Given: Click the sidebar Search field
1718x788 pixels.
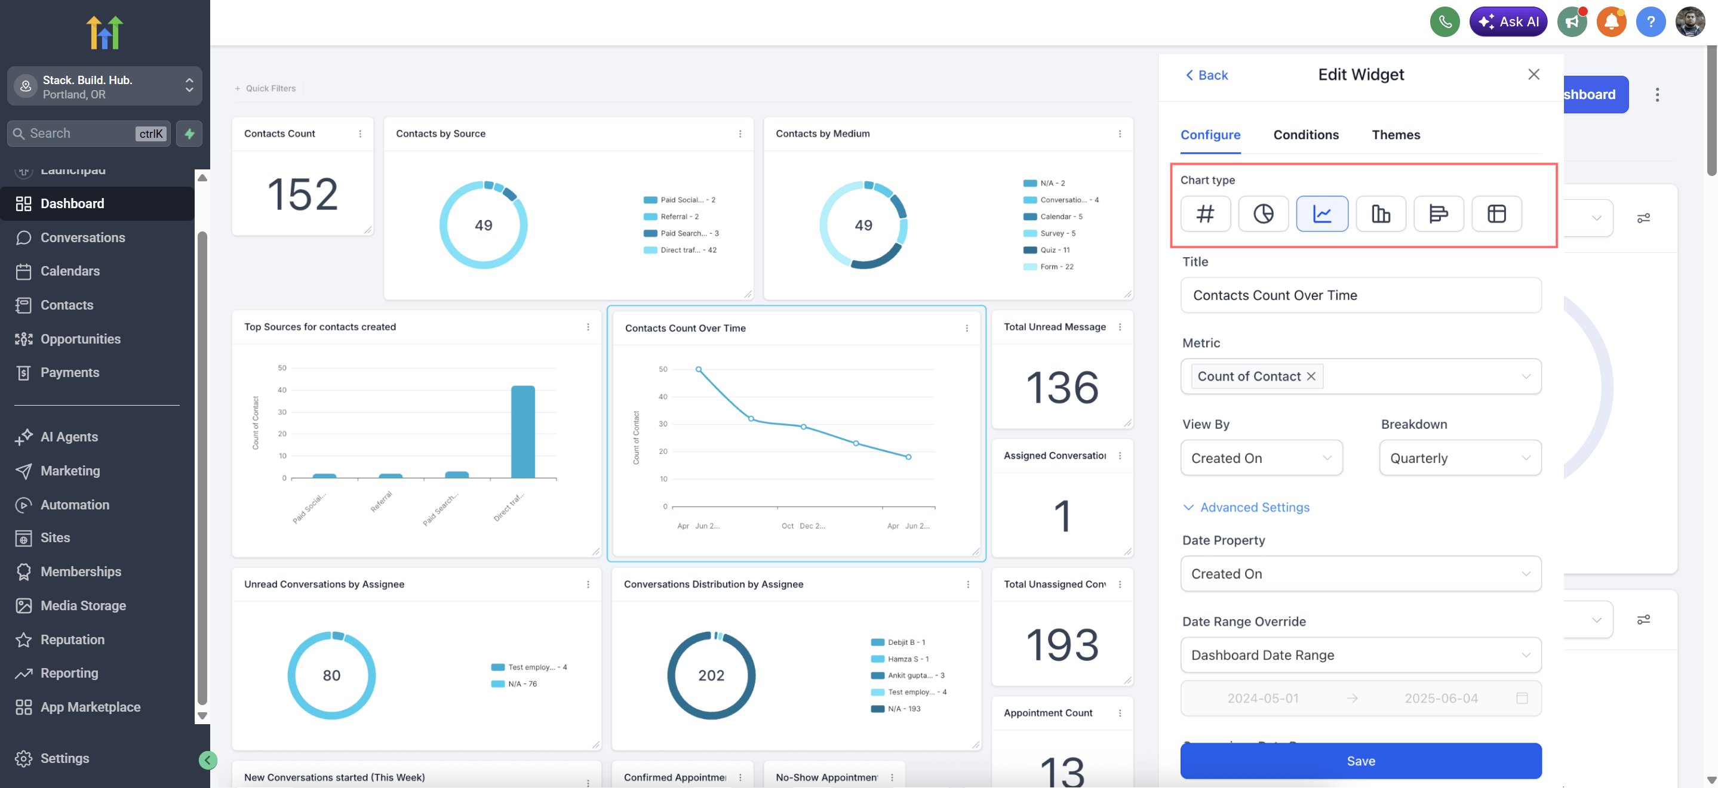Looking at the screenshot, I should coord(89,134).
